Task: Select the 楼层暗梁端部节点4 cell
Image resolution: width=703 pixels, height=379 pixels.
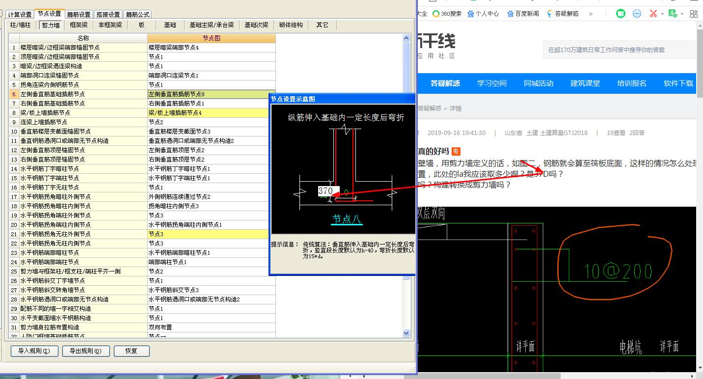Action: coord(211,48)
